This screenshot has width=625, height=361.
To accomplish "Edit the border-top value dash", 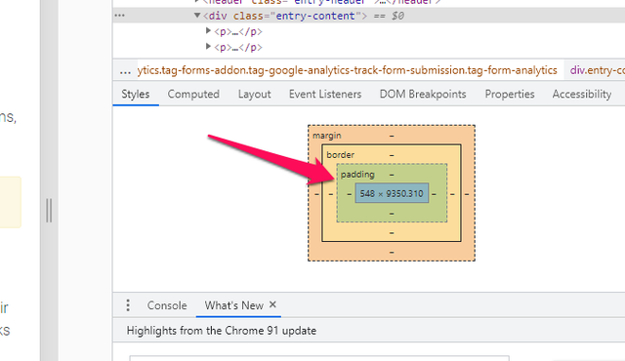I will 392,155.
